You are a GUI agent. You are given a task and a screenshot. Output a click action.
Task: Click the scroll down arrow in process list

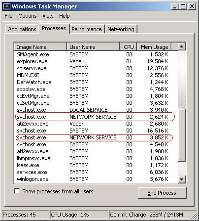pos(181,179)
